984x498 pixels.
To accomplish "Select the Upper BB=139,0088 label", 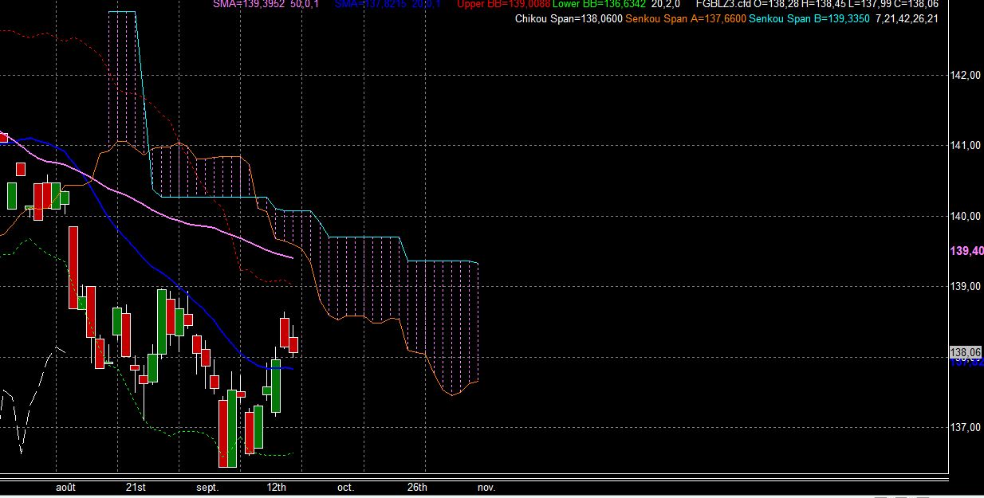I will tap(504, 4).
